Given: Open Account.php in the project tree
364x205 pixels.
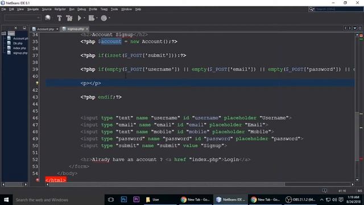Looking at the screenshot, I should tap(20, 39).
